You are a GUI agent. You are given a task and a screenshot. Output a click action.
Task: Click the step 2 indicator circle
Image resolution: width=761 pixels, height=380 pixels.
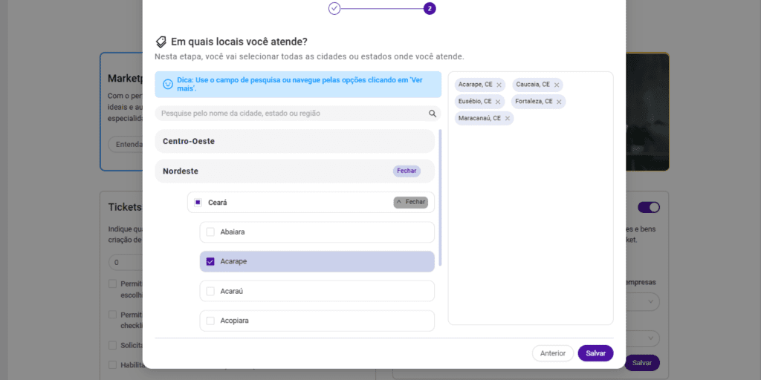(430, 9)
